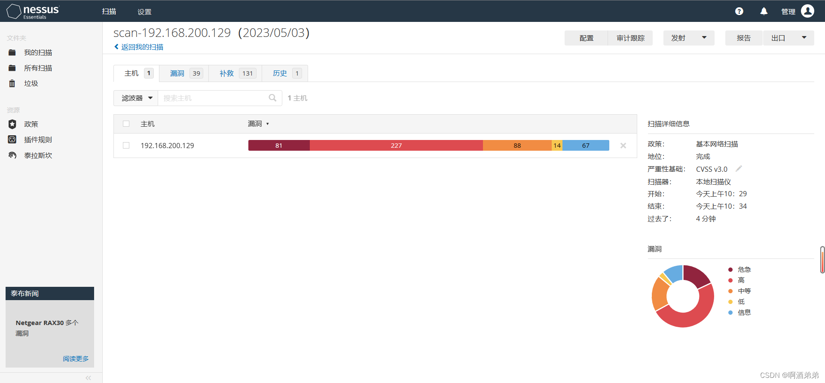Switch to the 补救 131 tab
The image size is (825, 383).
coord(235,73)
